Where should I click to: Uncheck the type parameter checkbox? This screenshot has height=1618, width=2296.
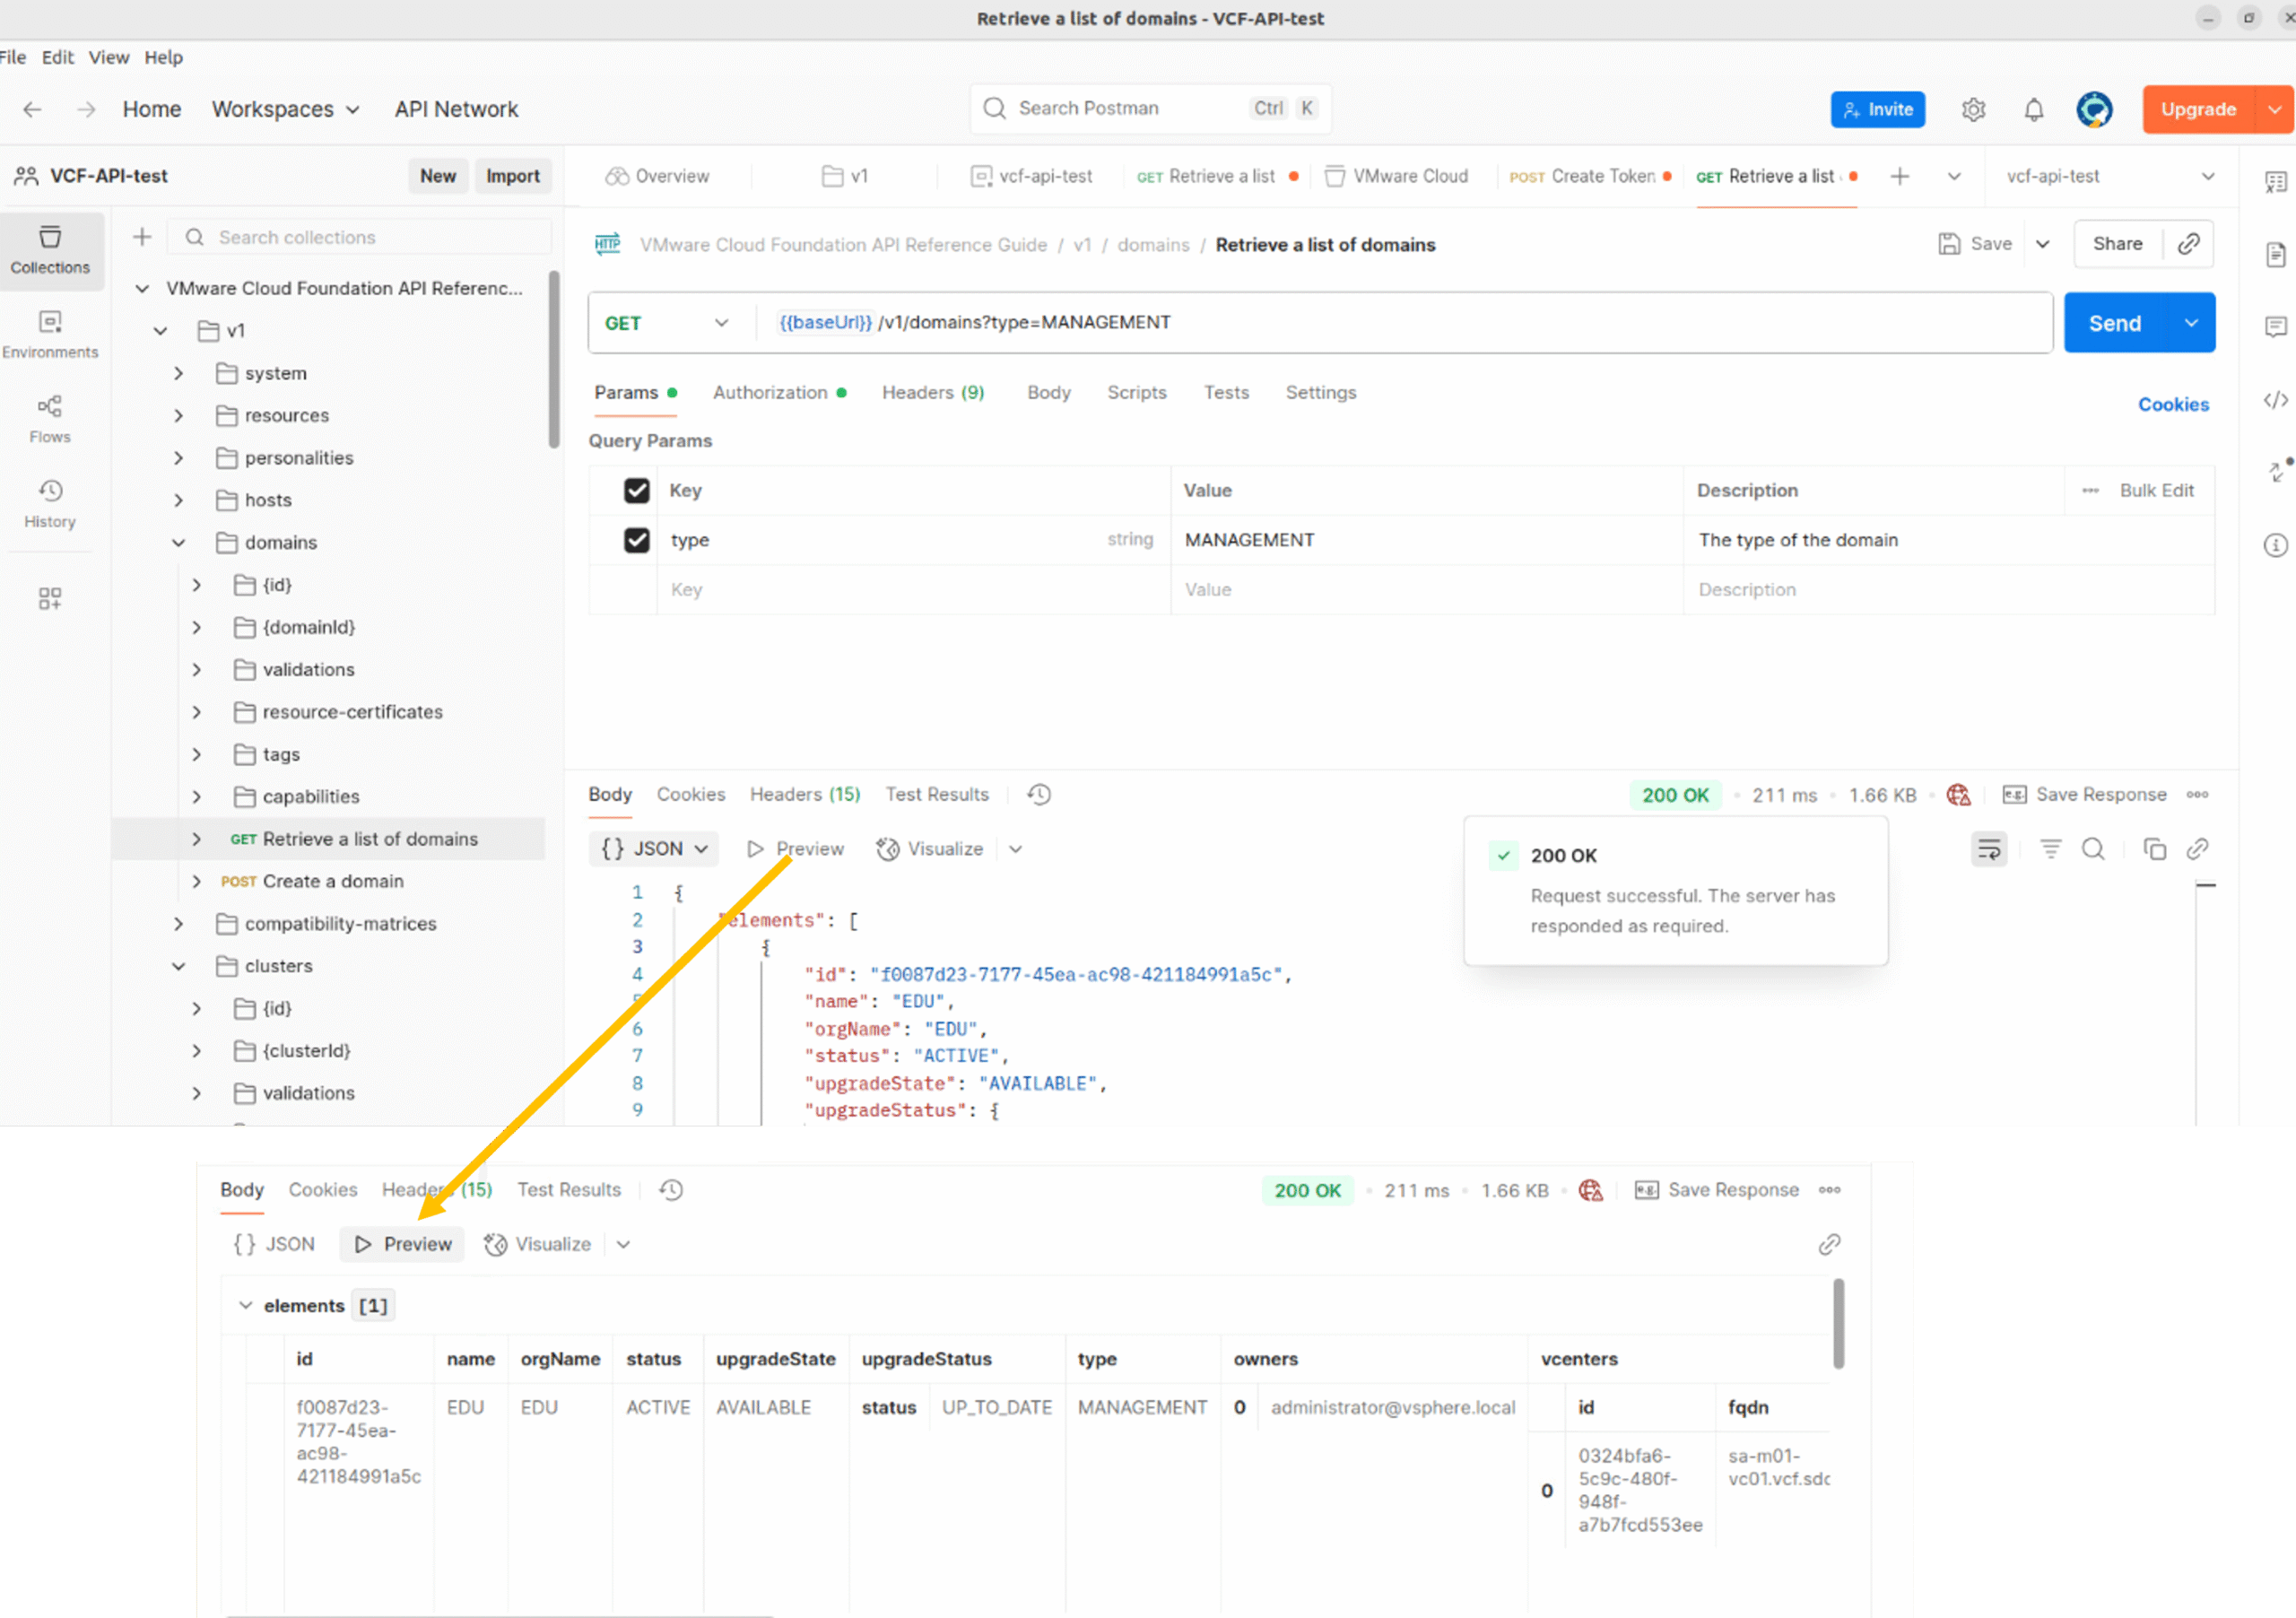(x=636, y=540)
